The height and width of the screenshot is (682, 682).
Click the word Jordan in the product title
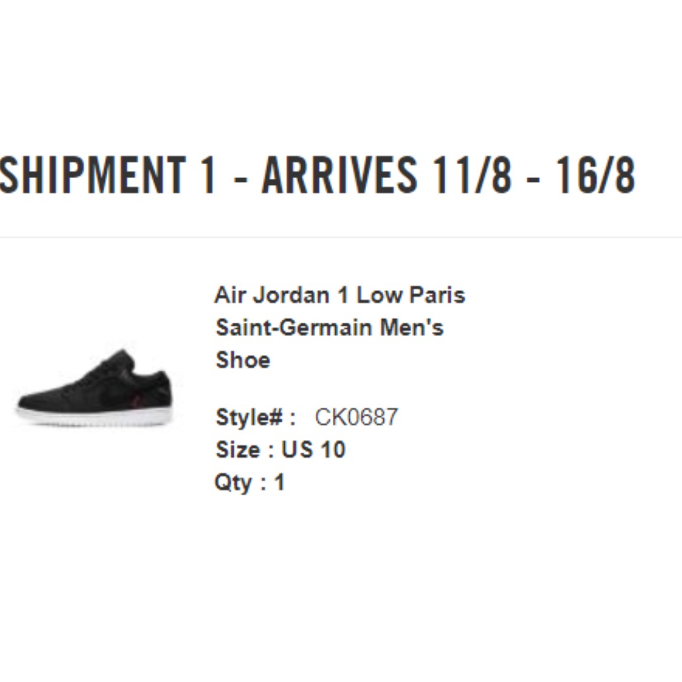(x=291, y=296)
